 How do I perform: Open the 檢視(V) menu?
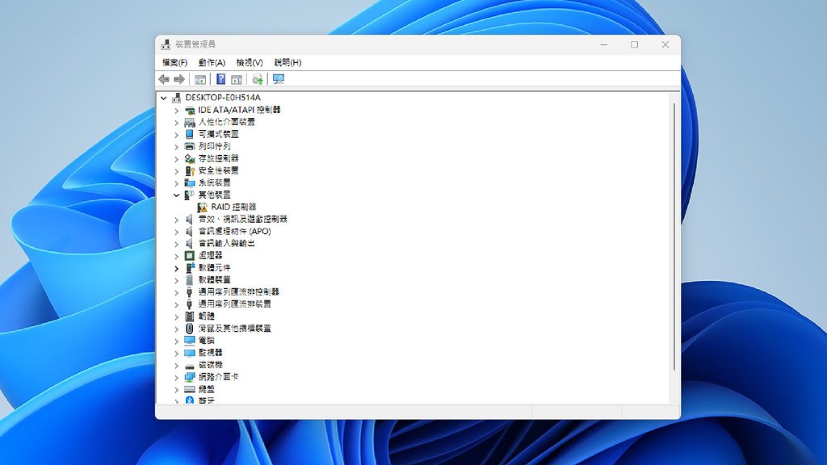250,62
